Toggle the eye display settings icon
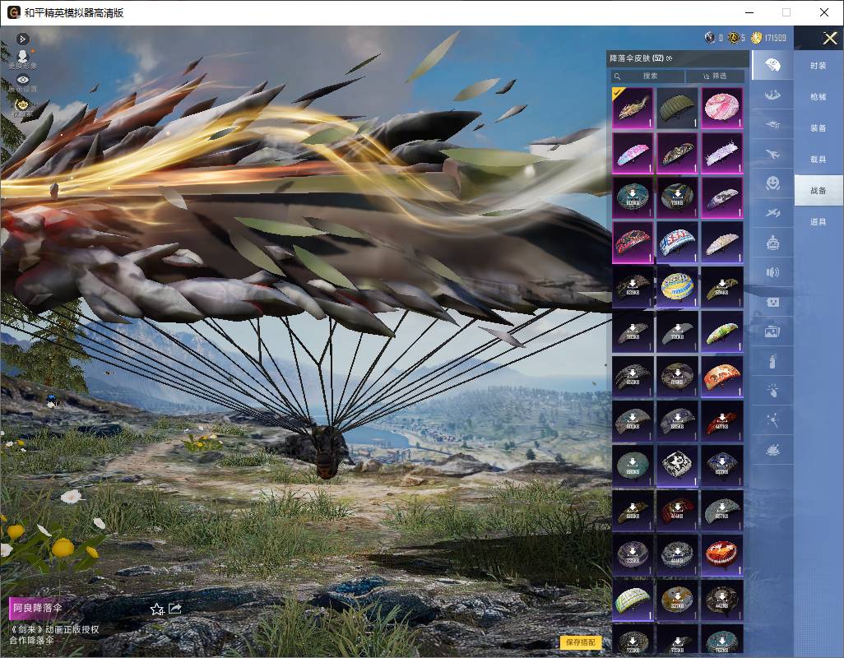 tap(22, 79)
